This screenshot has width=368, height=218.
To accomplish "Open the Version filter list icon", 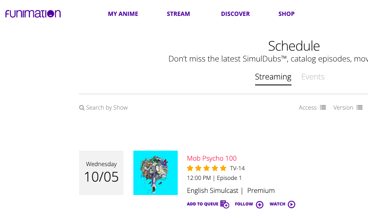I will pyautogui.click(x=360, y=108).
